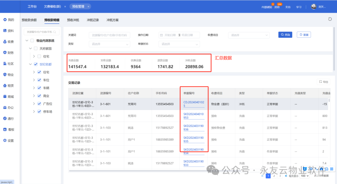The height and width of the screenshot is (184, 337).
Task: Open 消息 messages
Action: [x=277, y=7]
